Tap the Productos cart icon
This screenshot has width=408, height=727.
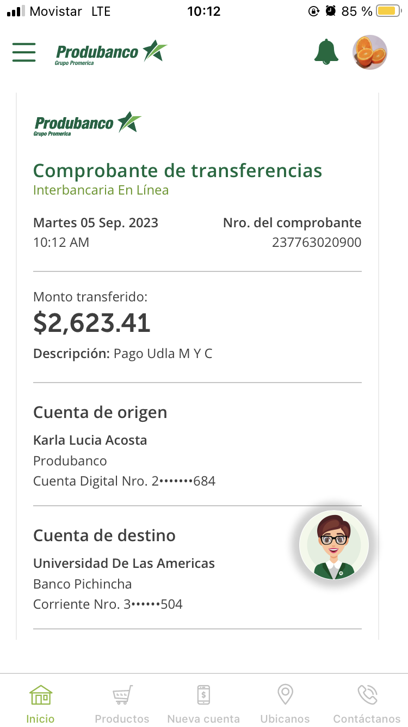point(122,695)
